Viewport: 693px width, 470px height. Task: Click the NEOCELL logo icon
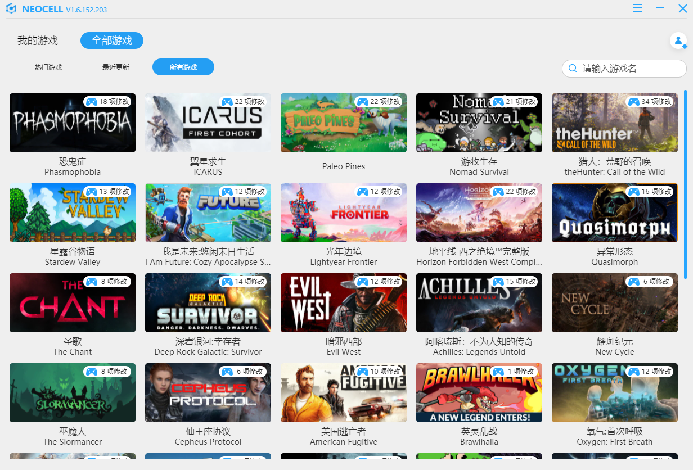[x=11, y=9]
